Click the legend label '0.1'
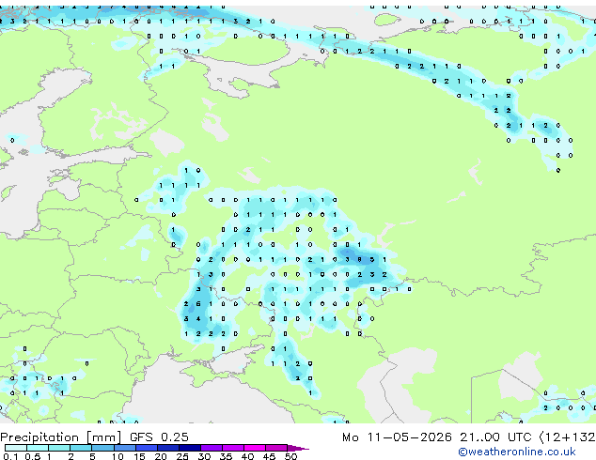The width and height of the screenshot is (596, 460). 10,456
